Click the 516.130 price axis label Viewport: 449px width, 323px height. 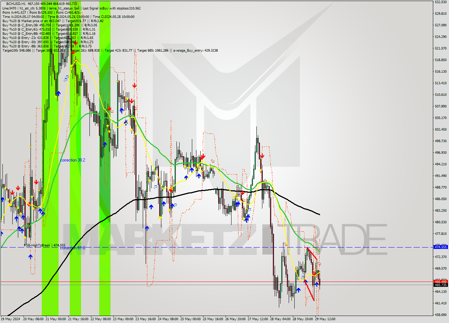tap(440, 72)
